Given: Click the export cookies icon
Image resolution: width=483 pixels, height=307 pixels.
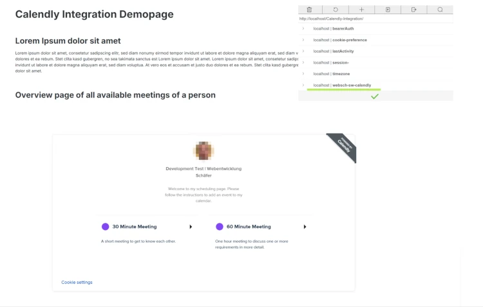Looking at the screenshot, I should point(413,10).
